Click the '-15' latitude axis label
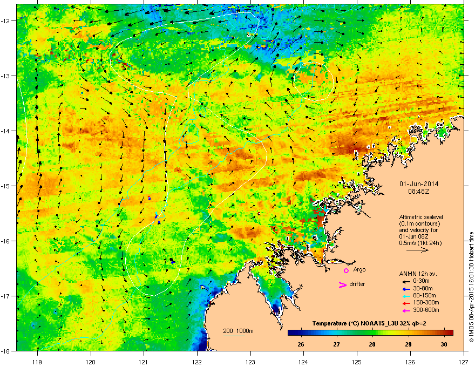 (x=6, y=186)
